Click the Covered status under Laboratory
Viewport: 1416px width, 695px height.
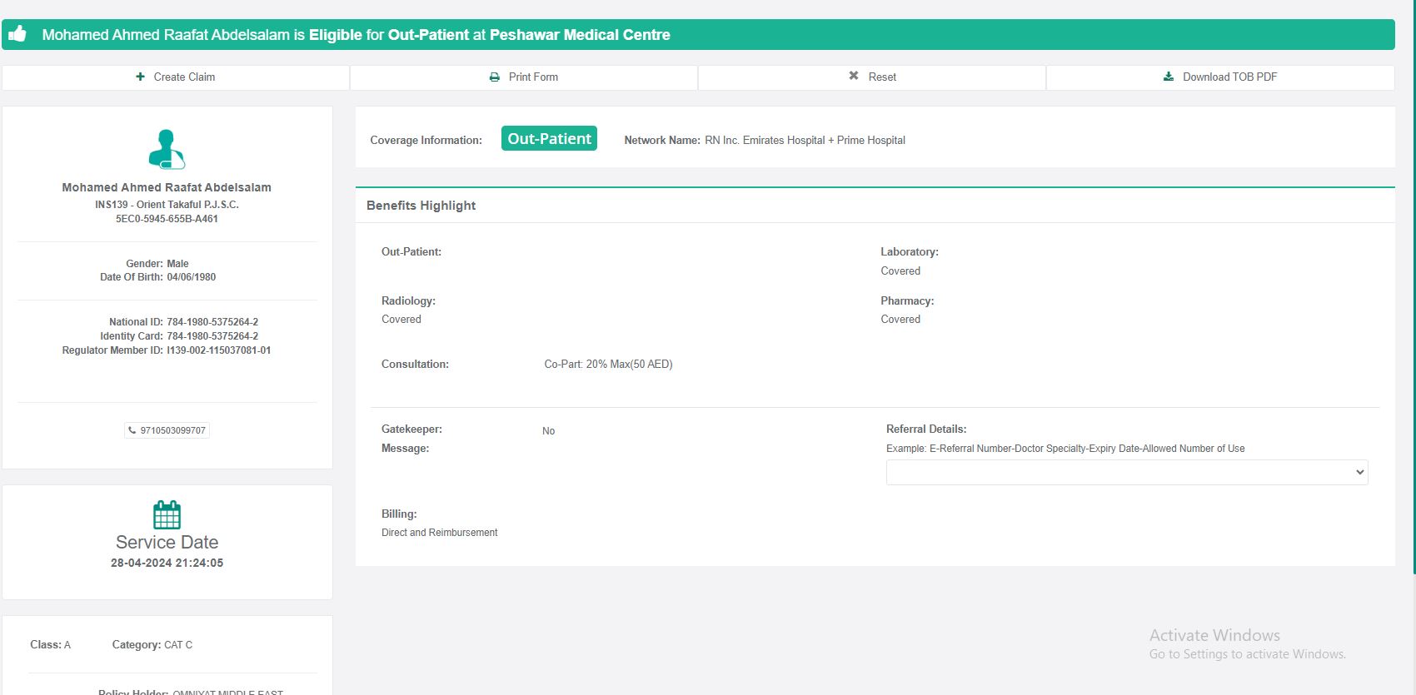point(900,271)
